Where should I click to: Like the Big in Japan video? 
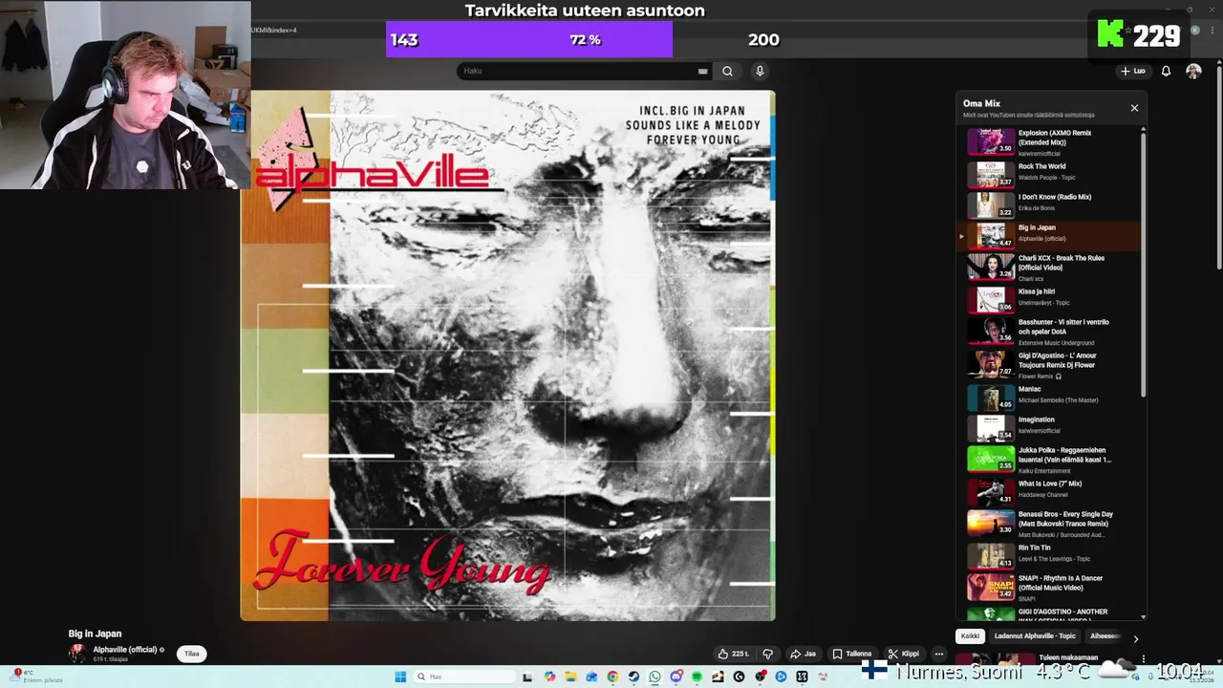pyautogui.click(x=734, y=654)
